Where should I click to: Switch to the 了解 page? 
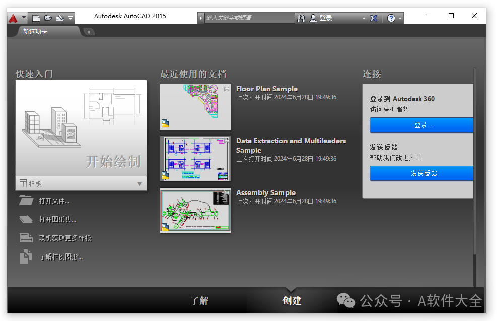pos(200,301)
